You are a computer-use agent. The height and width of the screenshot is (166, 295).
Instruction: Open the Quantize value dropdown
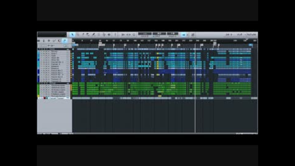[x=145, y=34]
